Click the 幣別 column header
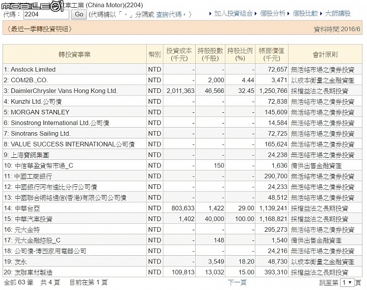This screenshot has height=290, width=367. click(x=155, y=55)
